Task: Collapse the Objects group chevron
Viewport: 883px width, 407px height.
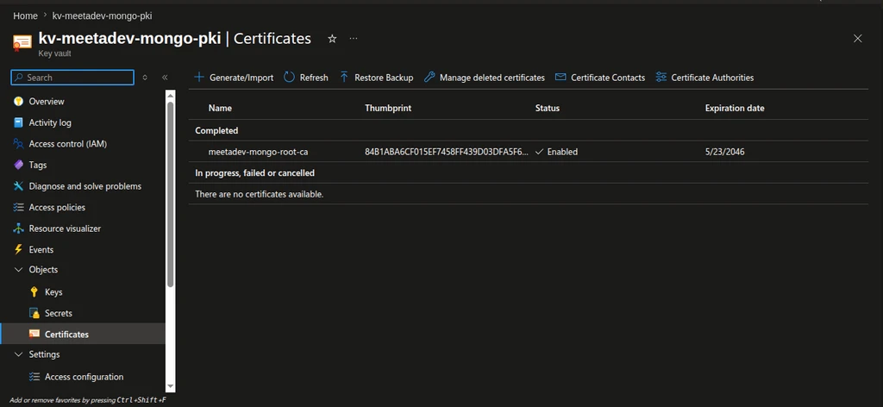Action: (18, 270)
